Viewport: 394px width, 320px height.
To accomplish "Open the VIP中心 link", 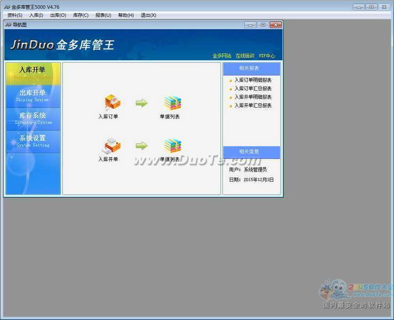I will coord(267,55).
